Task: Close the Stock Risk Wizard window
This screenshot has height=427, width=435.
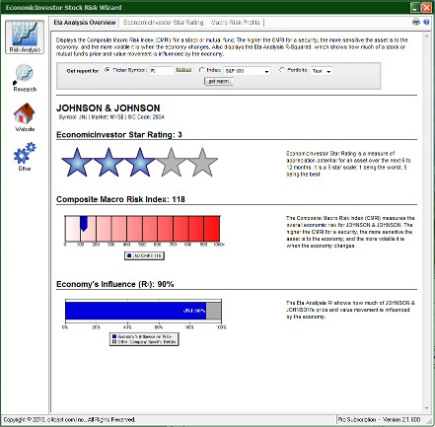Action: click(x=427, y=7)
